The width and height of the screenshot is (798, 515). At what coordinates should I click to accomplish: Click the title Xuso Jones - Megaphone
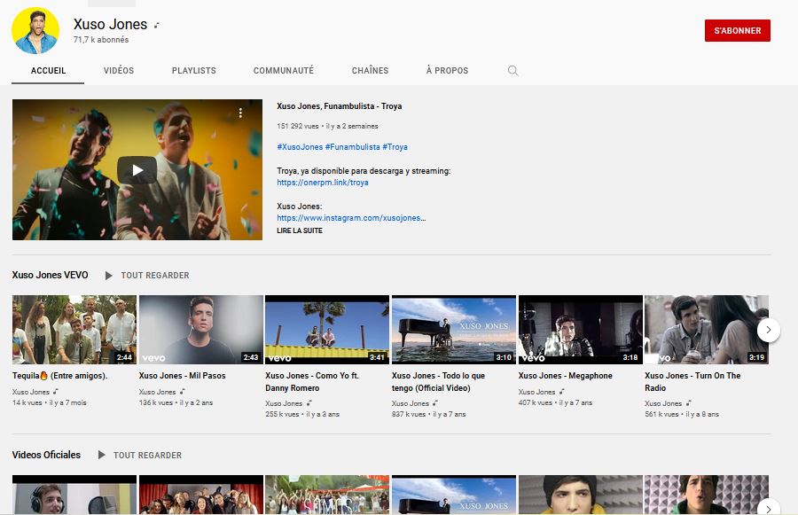pyautogui.click(x=566, y=376)
